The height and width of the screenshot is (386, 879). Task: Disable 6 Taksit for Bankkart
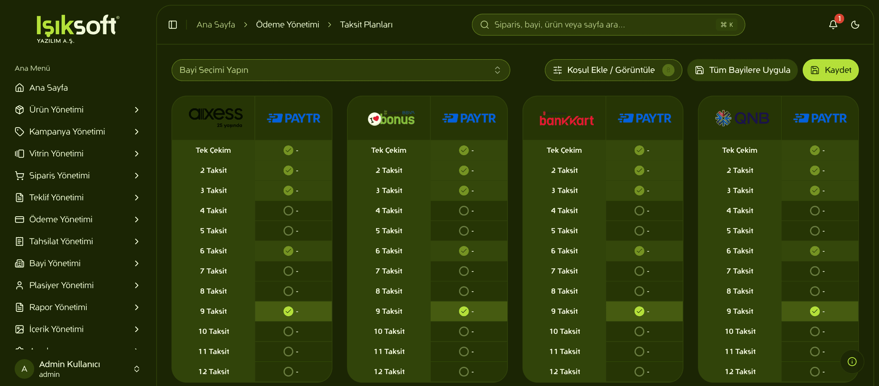[x=639, y=251]
